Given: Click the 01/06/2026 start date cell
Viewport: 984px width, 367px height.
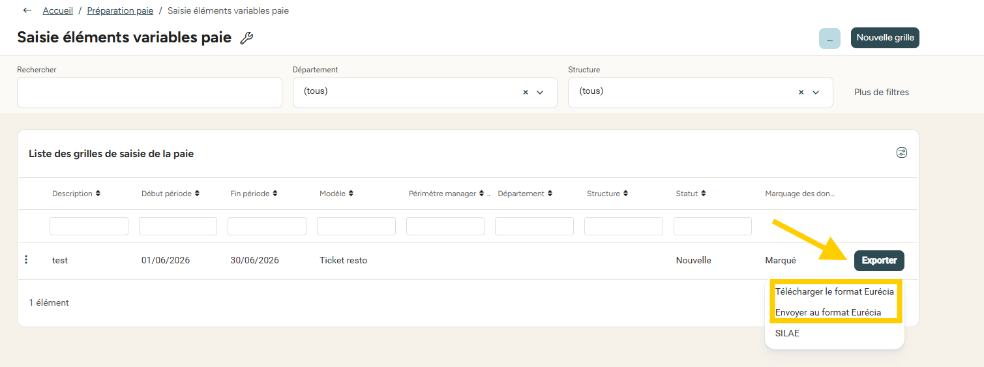Looking at the screenshot, I should (166, 260).
